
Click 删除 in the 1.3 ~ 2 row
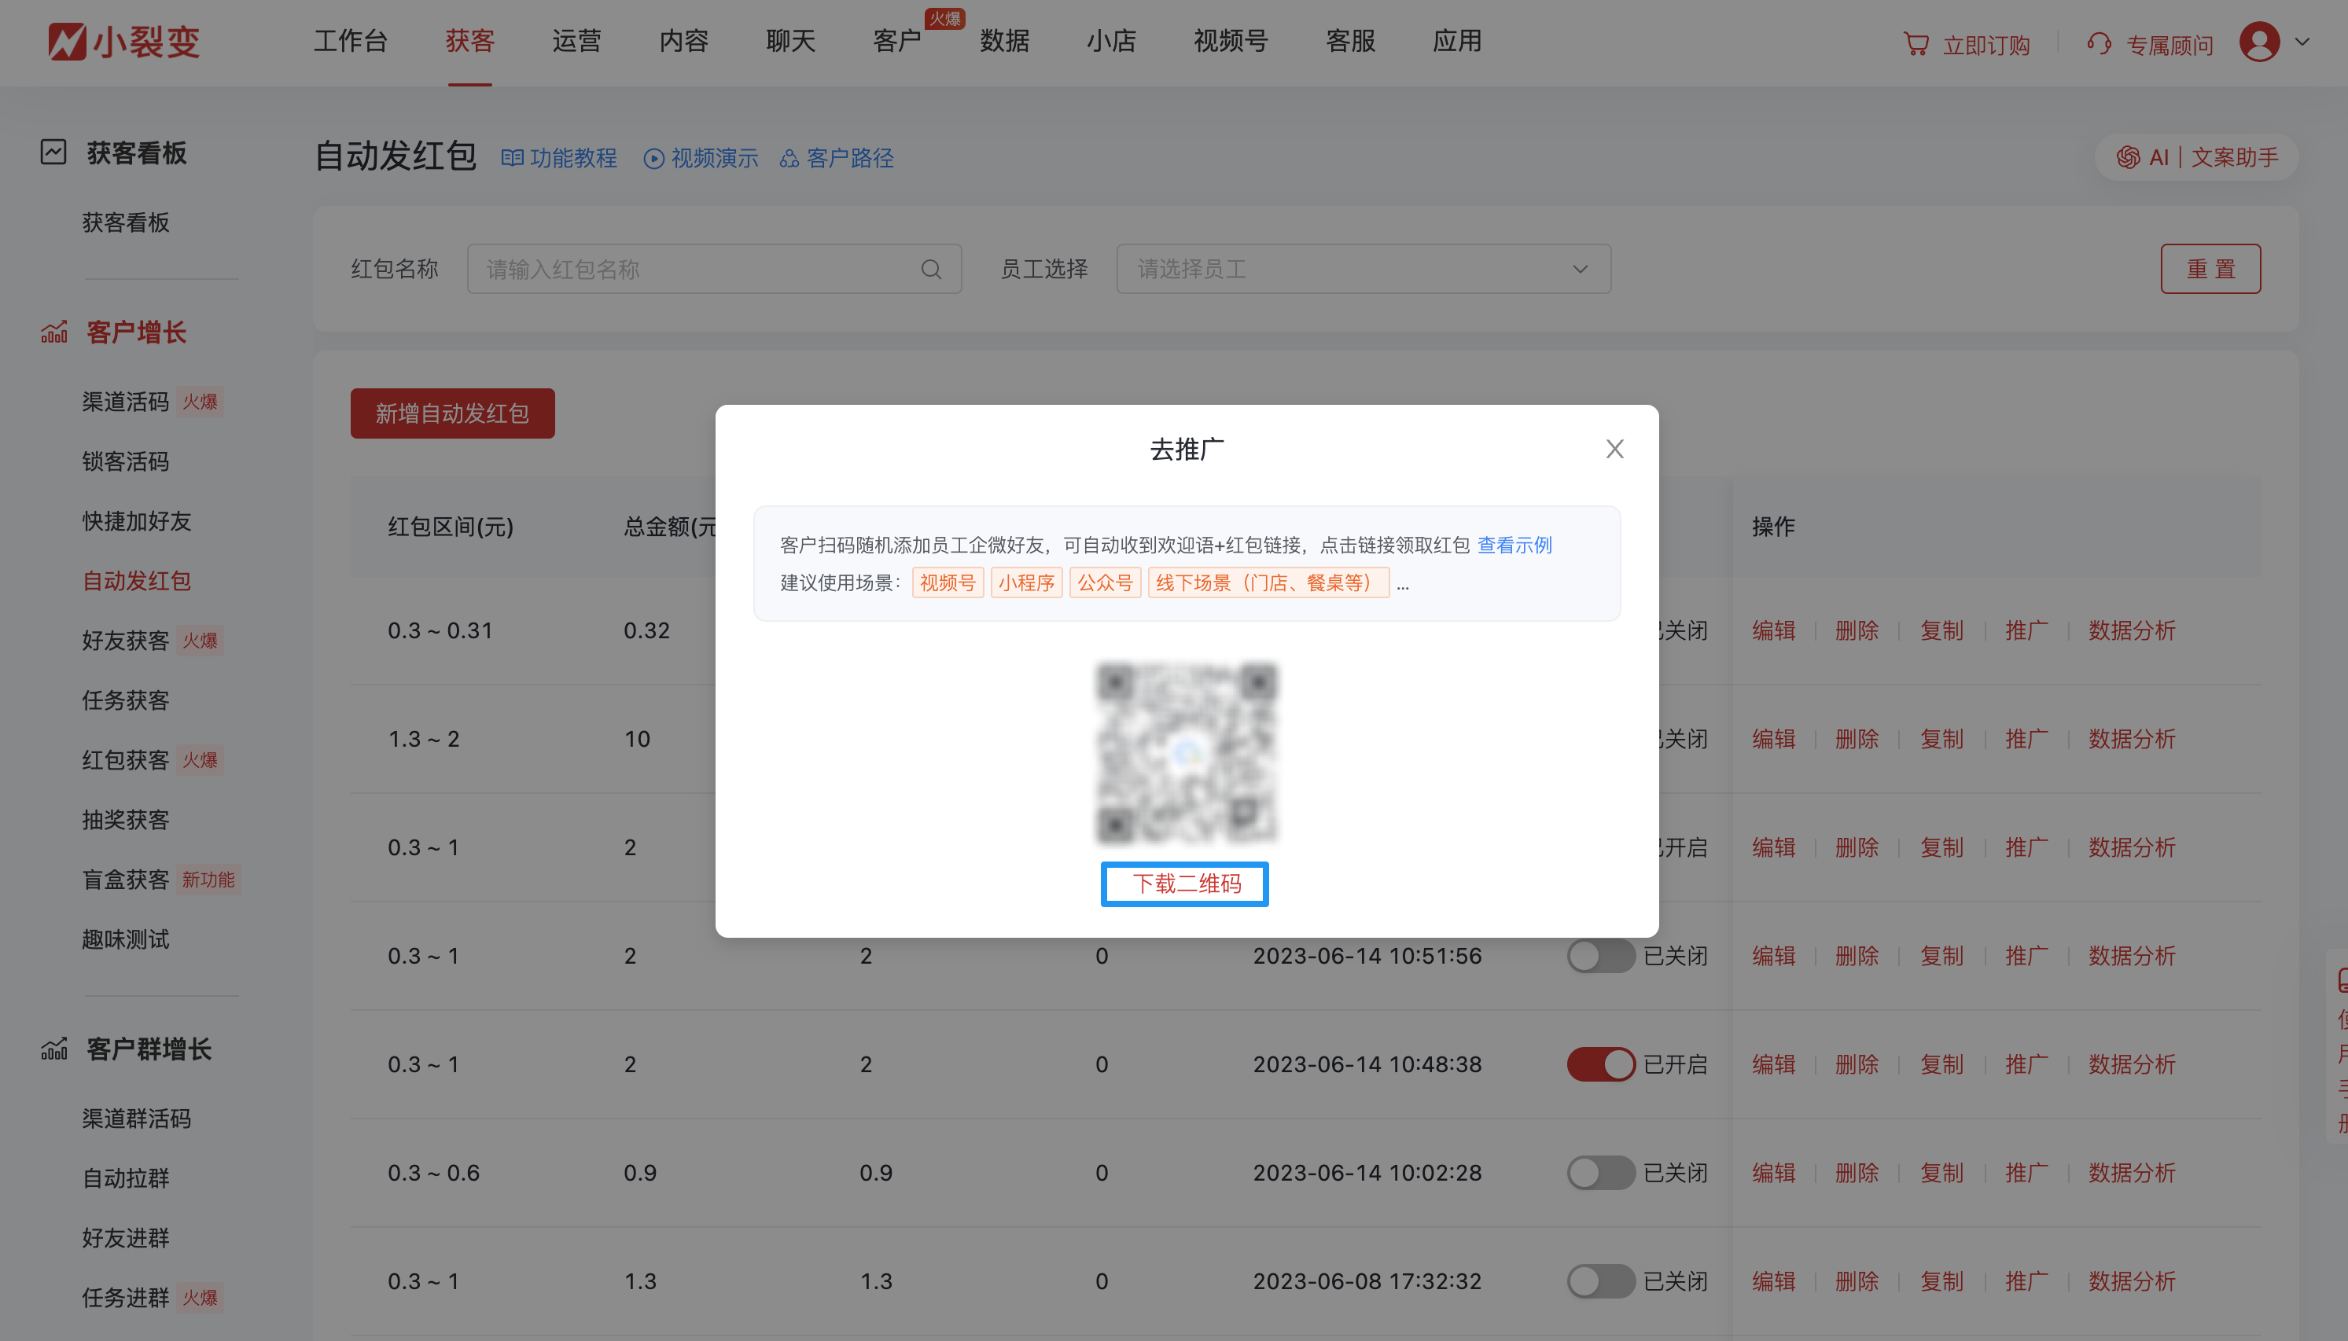pos(1857,740)
